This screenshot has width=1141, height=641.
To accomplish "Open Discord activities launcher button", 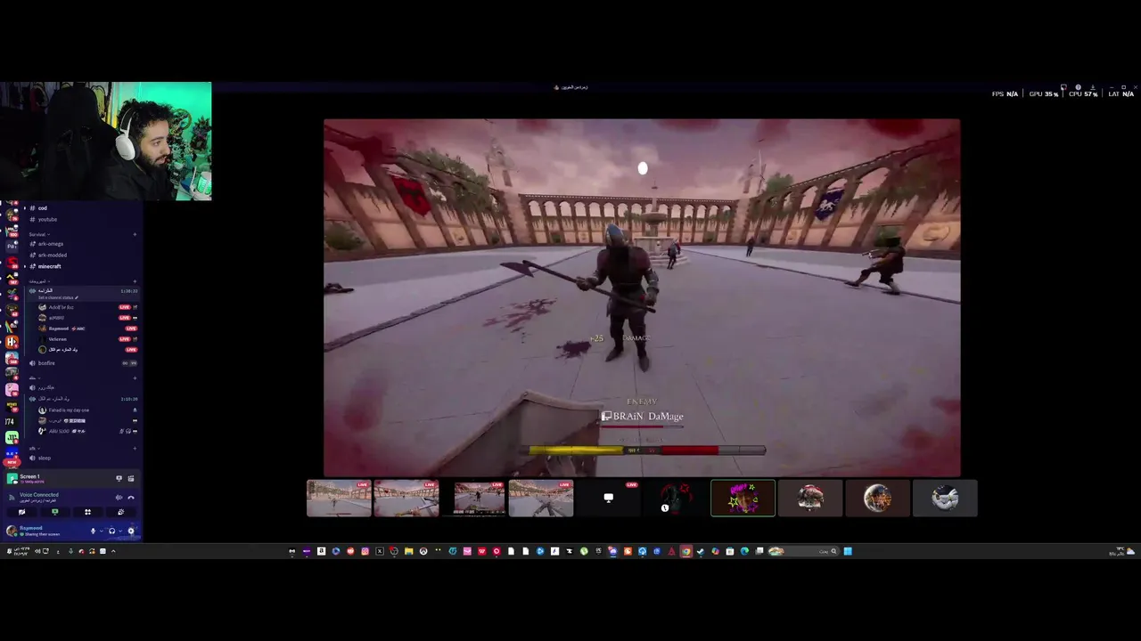I will tap(87, 512).
